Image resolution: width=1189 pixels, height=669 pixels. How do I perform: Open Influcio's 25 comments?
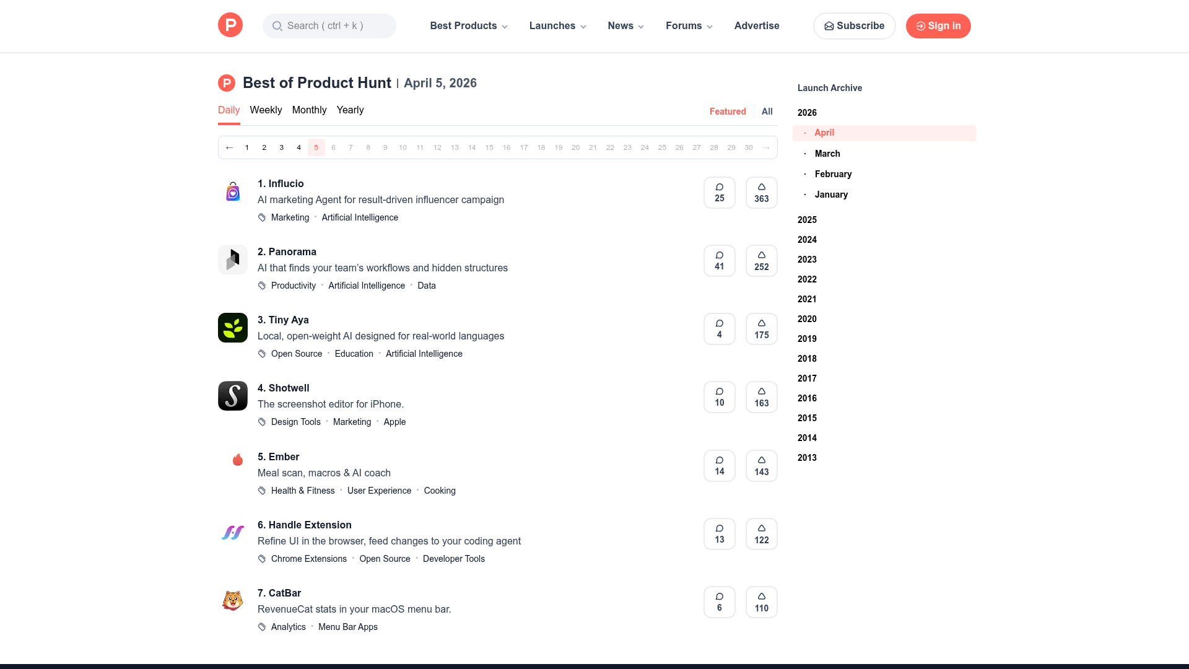click(720, 193)
